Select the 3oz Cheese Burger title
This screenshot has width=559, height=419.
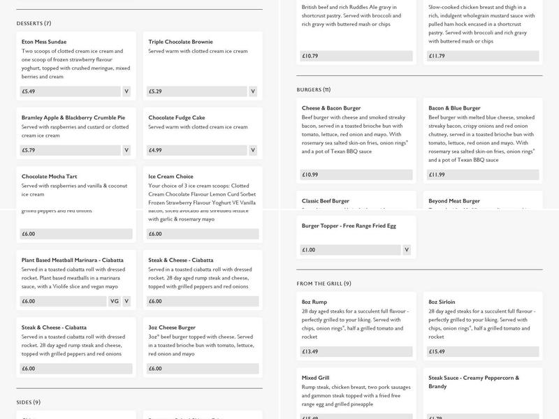(172, 328)
